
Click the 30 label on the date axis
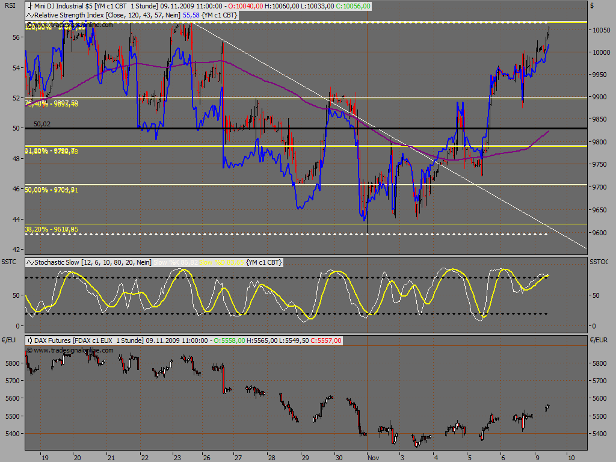[x=339, y=458]
